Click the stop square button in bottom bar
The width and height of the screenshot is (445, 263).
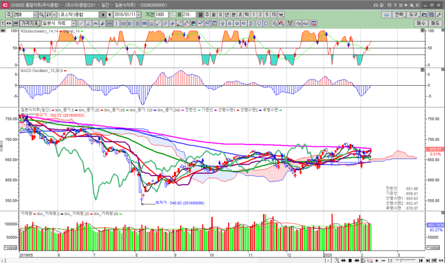[x=350, y=261]
